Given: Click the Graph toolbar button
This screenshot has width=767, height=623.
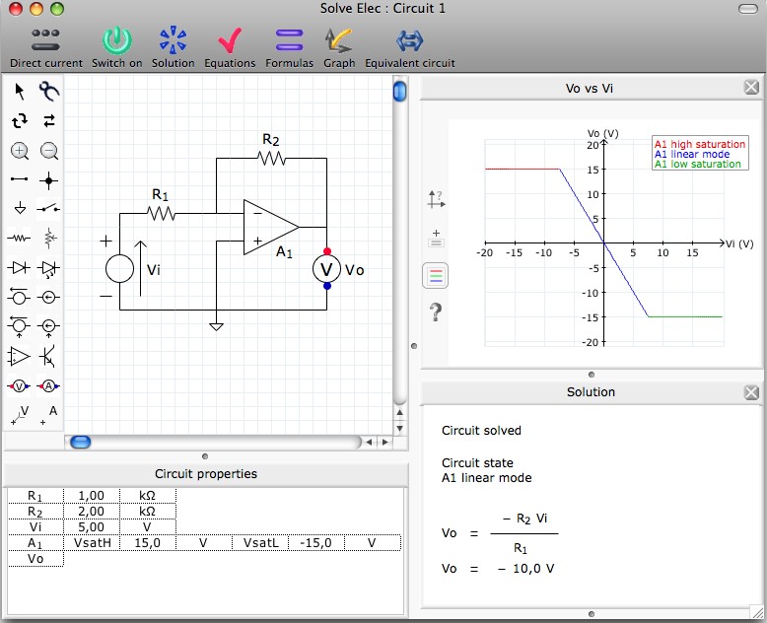Looking at the screenshot, I should pyautogui.click(x=339, y=48).
